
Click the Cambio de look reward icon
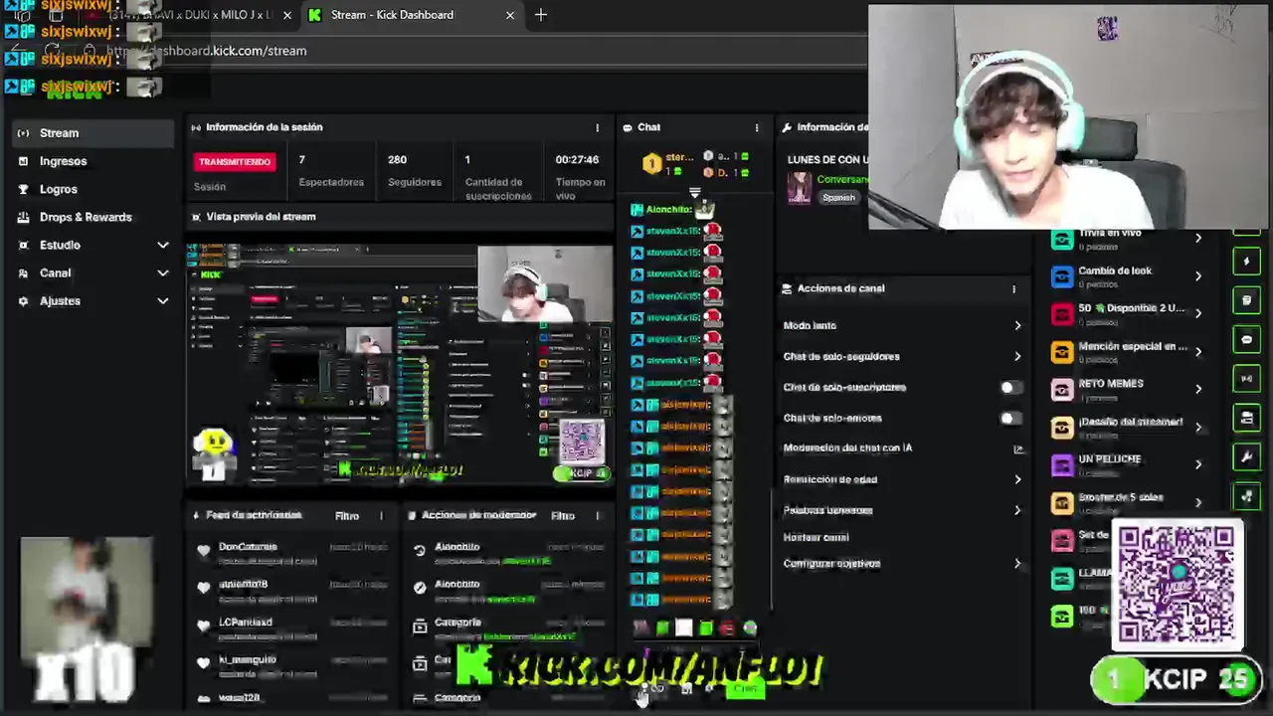1062,276
